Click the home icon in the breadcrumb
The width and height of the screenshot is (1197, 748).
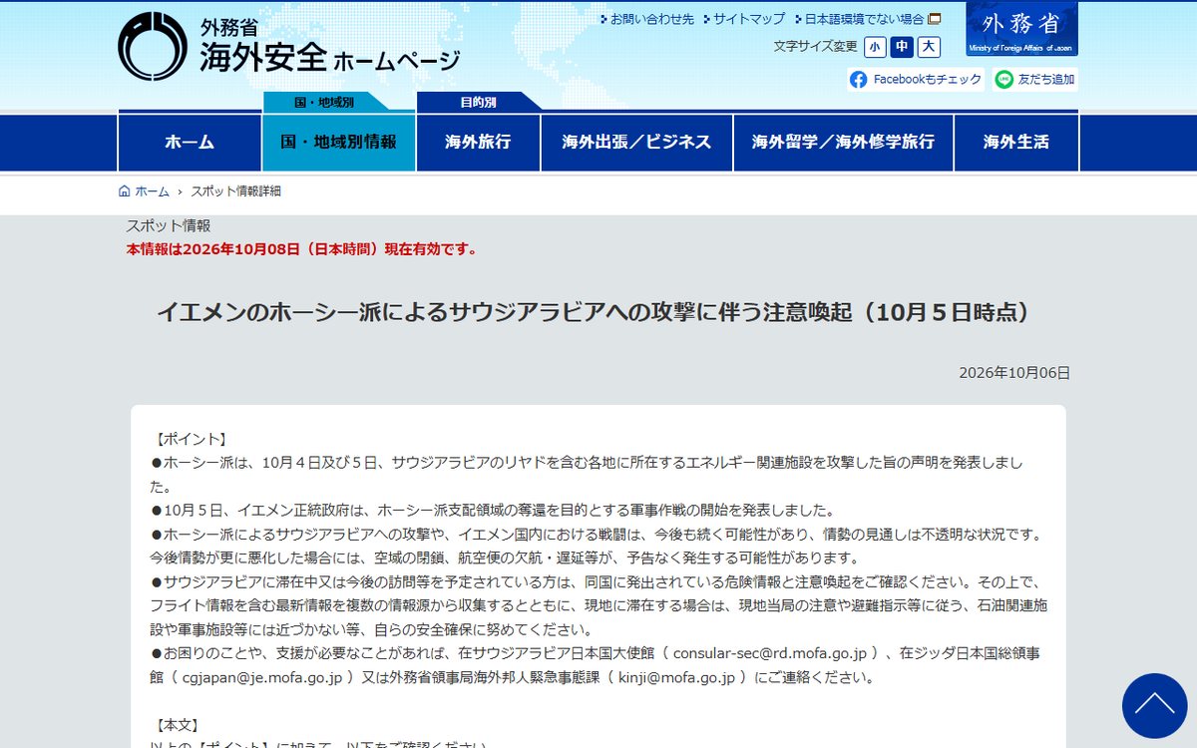point(125,191)
